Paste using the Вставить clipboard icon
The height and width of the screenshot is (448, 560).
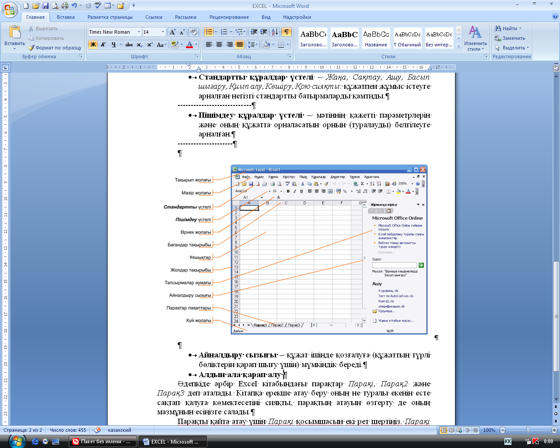[15, 33]
